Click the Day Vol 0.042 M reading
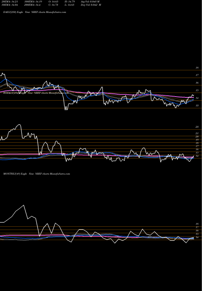Viewport: 202px width, 291px height. click(91, 5)
